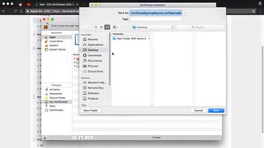
Task: Expand third certificate row in Keychain list
Action: [75, 66]
